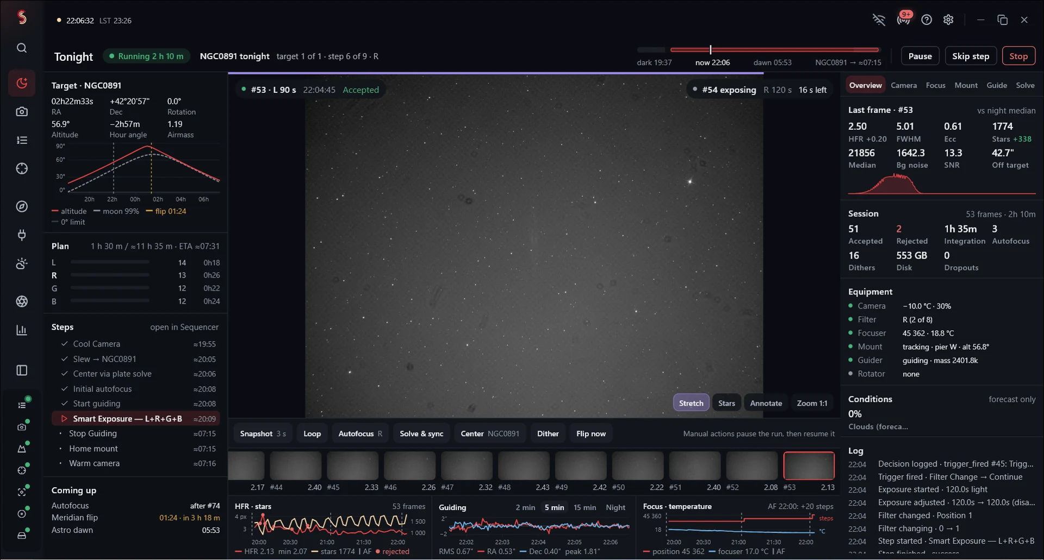Open the compass icon in the sidebar
Image resolution: width=1044 pixels, height=560 pixels.
tap(22, 206)
